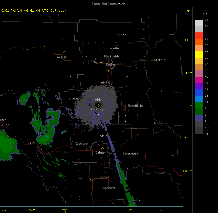Click the Stettler town label
218x213 pixels.
click(160, 60)
